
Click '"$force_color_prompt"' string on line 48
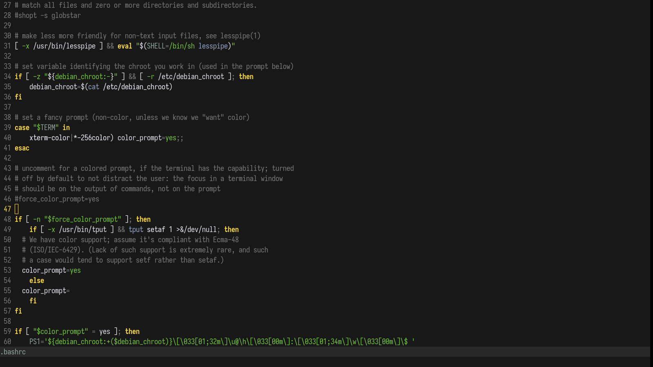click(x=83, y=219)
